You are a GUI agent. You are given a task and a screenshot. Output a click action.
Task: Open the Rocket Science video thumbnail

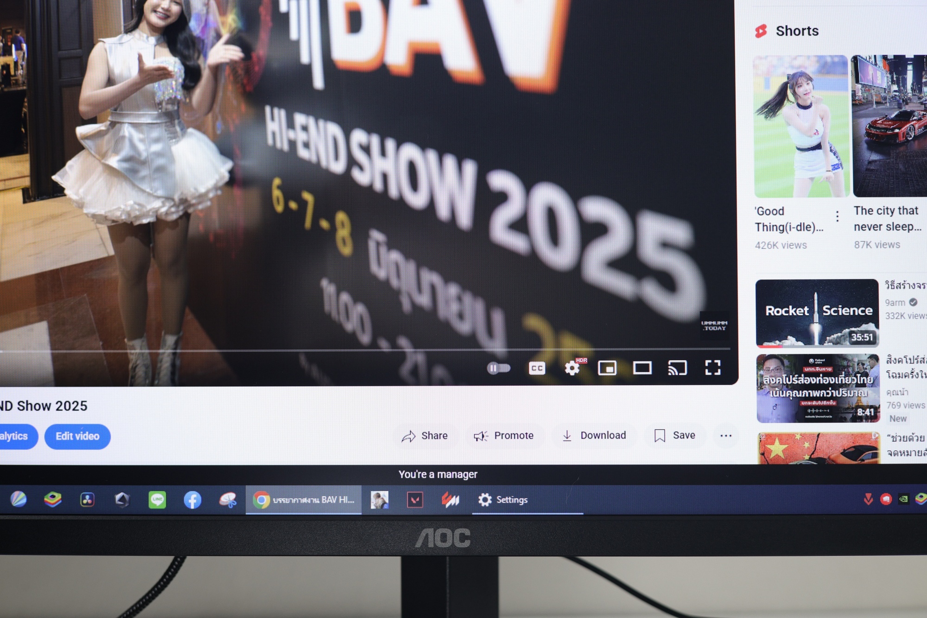click(x=817, y=313)
